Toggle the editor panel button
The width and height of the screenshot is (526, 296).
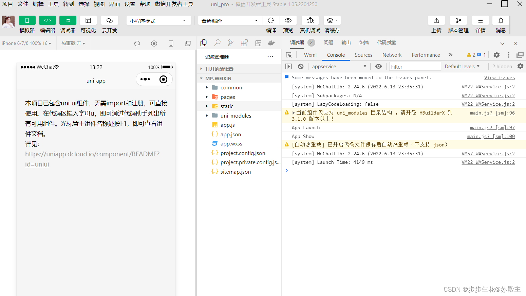[48, 20]
